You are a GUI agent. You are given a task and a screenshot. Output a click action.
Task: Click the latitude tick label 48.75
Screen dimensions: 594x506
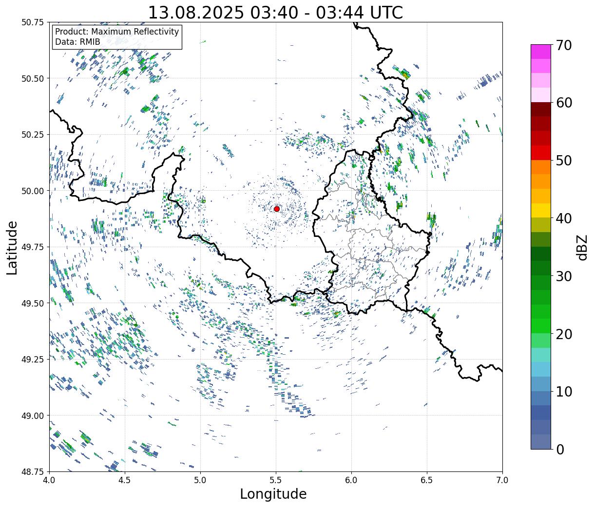click(33, 471)
